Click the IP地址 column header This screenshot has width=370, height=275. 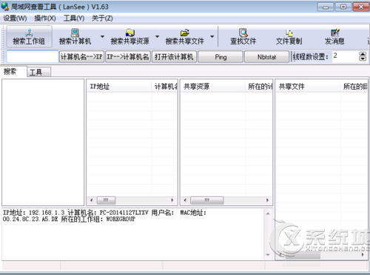click(x=119, y=86)
